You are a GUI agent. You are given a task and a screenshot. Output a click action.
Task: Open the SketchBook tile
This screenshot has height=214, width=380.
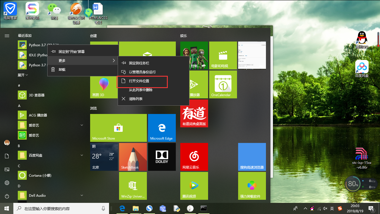133,157
